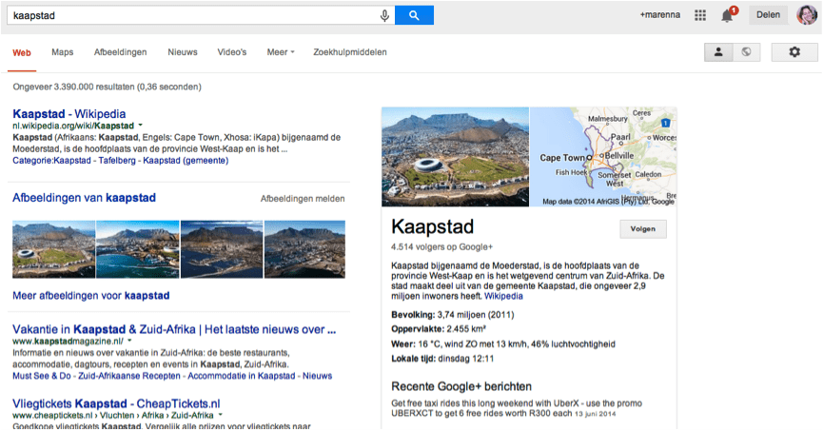Open Accommodatie in Kaapstad sitelink
Screen dimensions: 823x430
tap(242, 376)
